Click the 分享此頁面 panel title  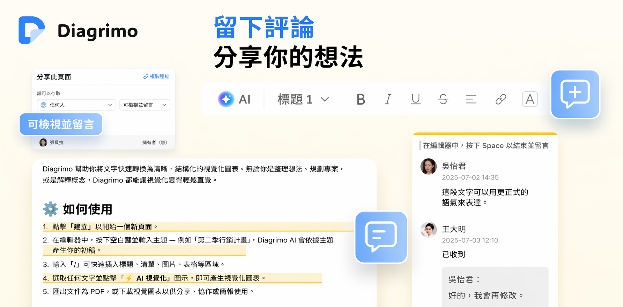pos(54,77)
